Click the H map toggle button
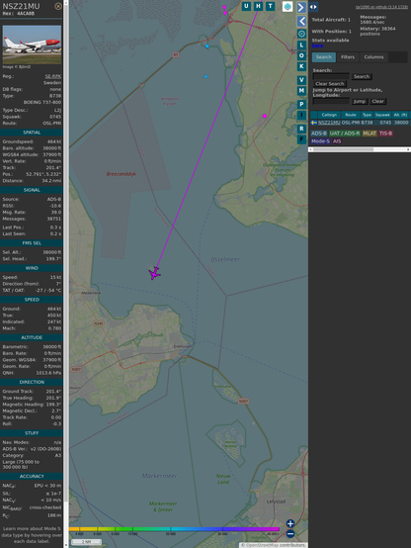Viewport: 411px width, 548px height. point(258,6)
